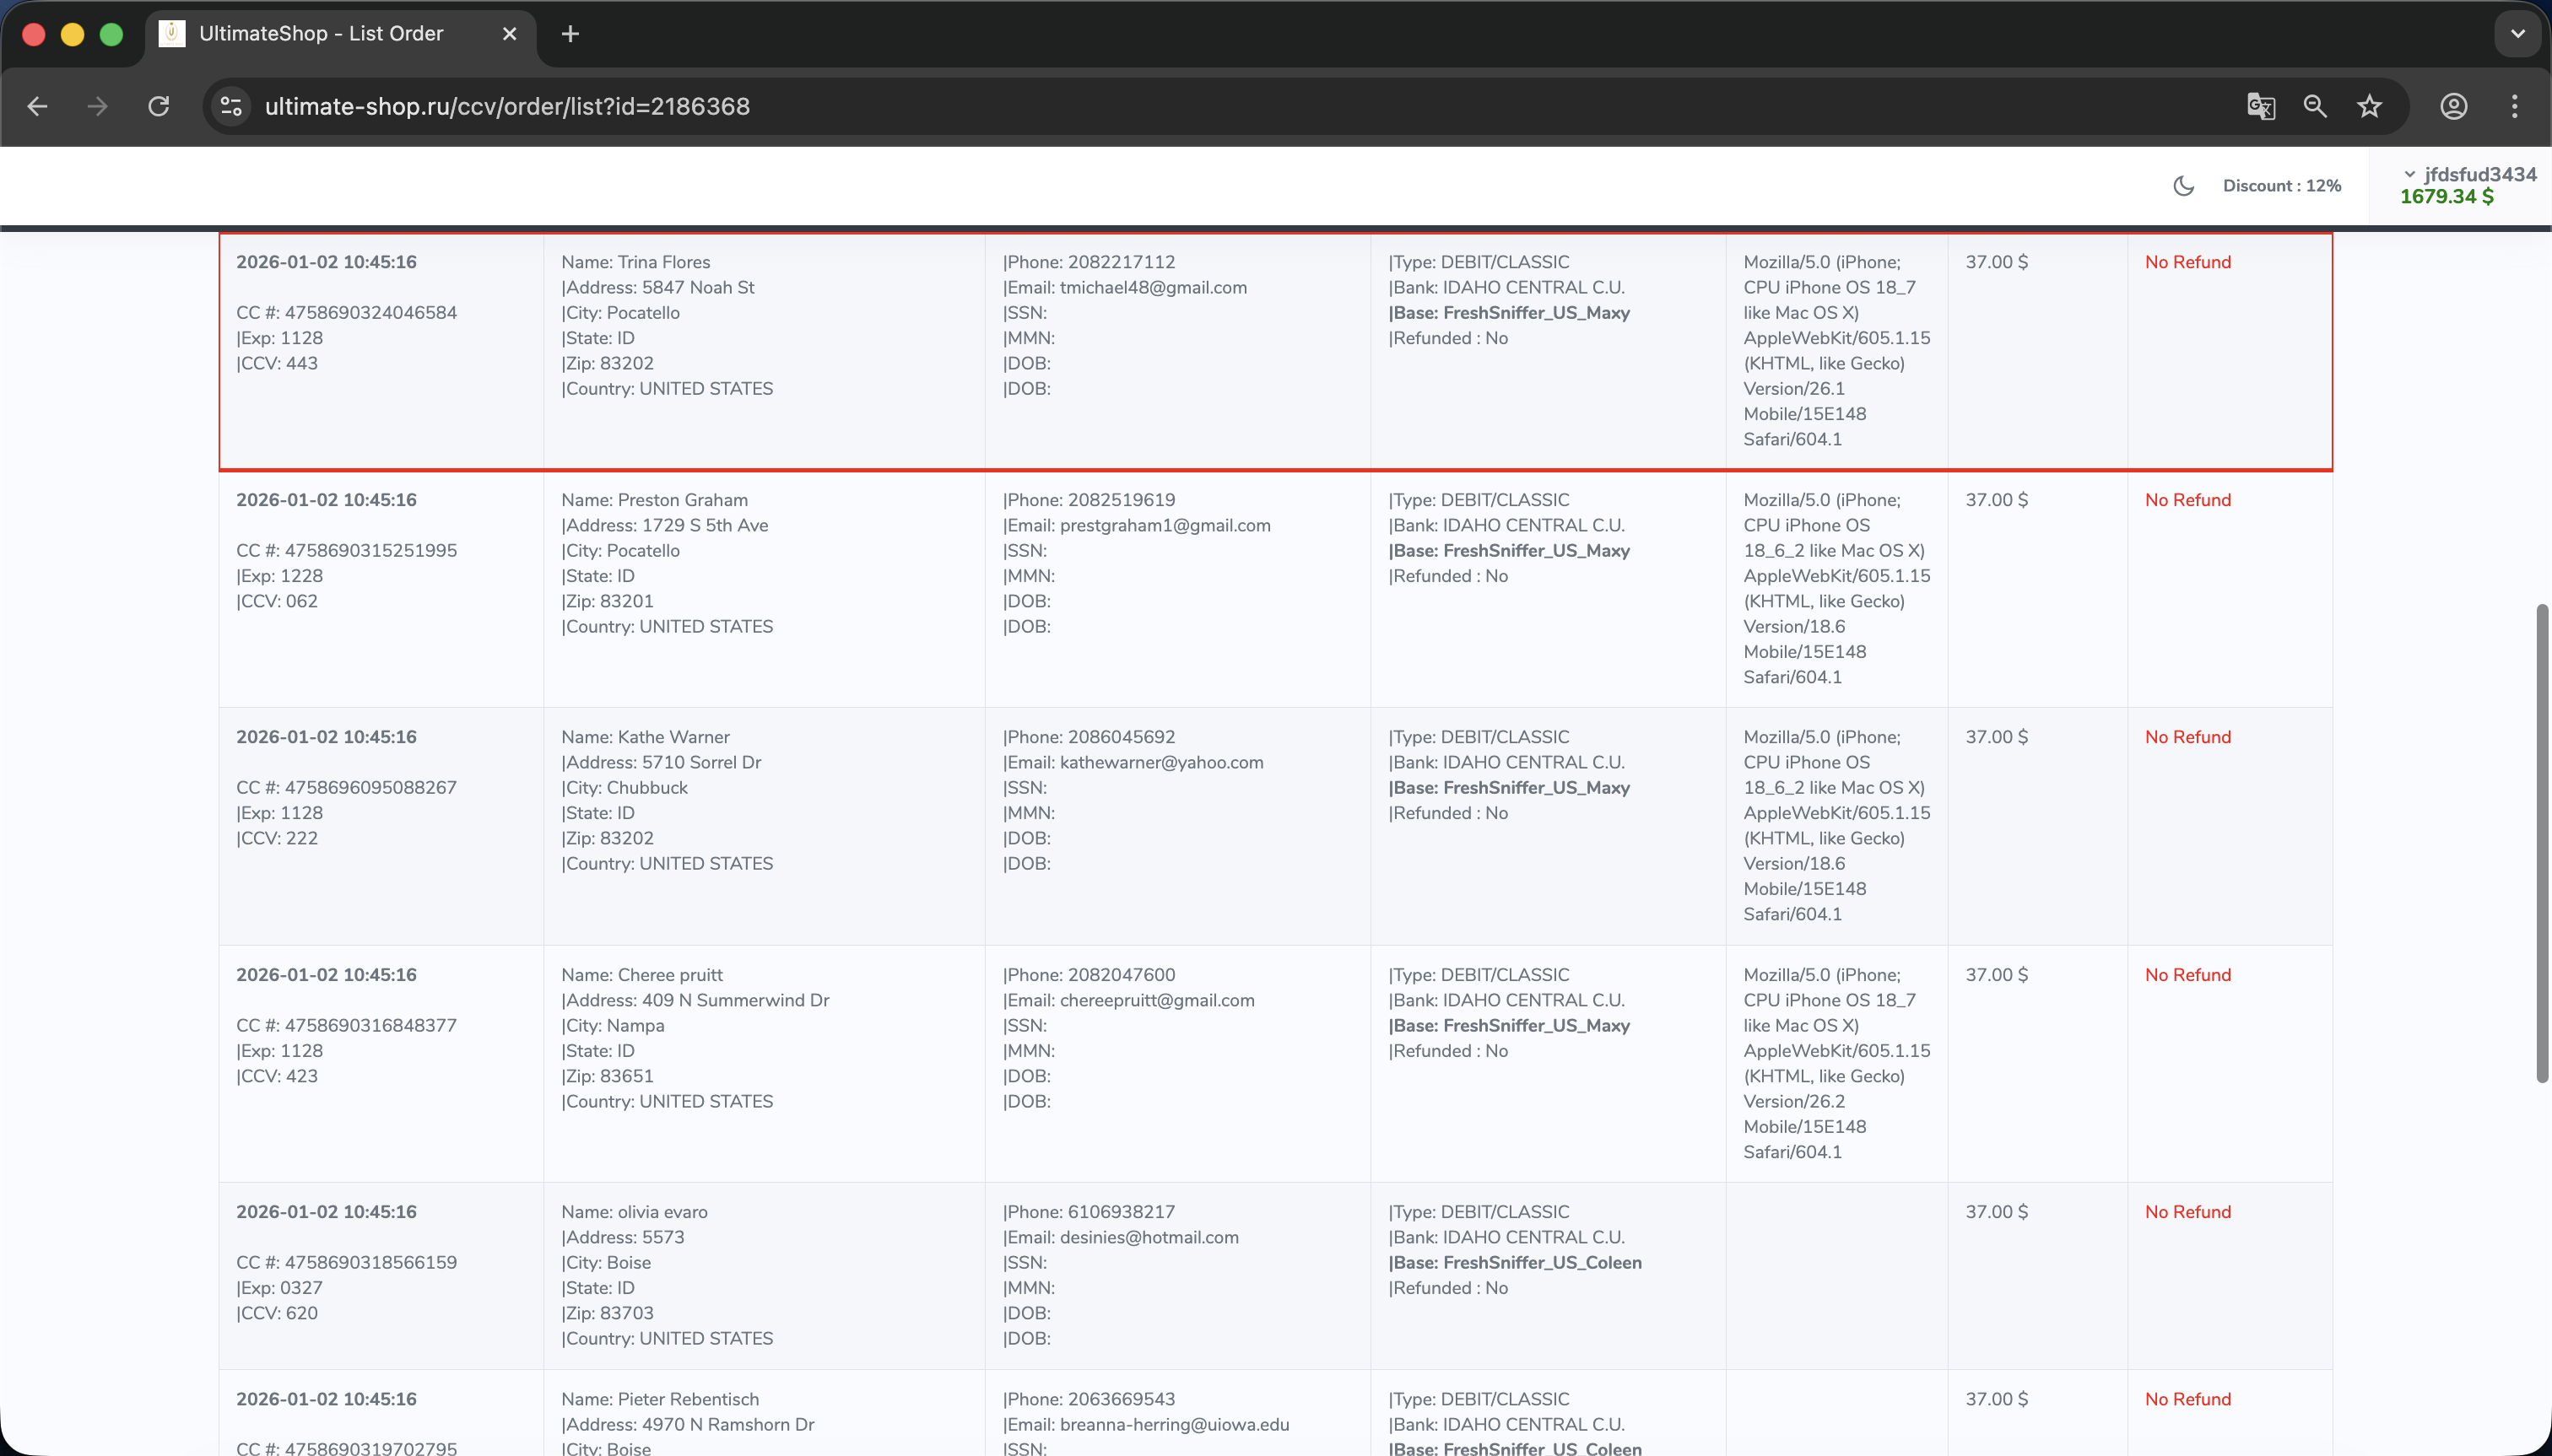
Task: Click the Discount : 12% label
Action: (x=2281, y=186)
